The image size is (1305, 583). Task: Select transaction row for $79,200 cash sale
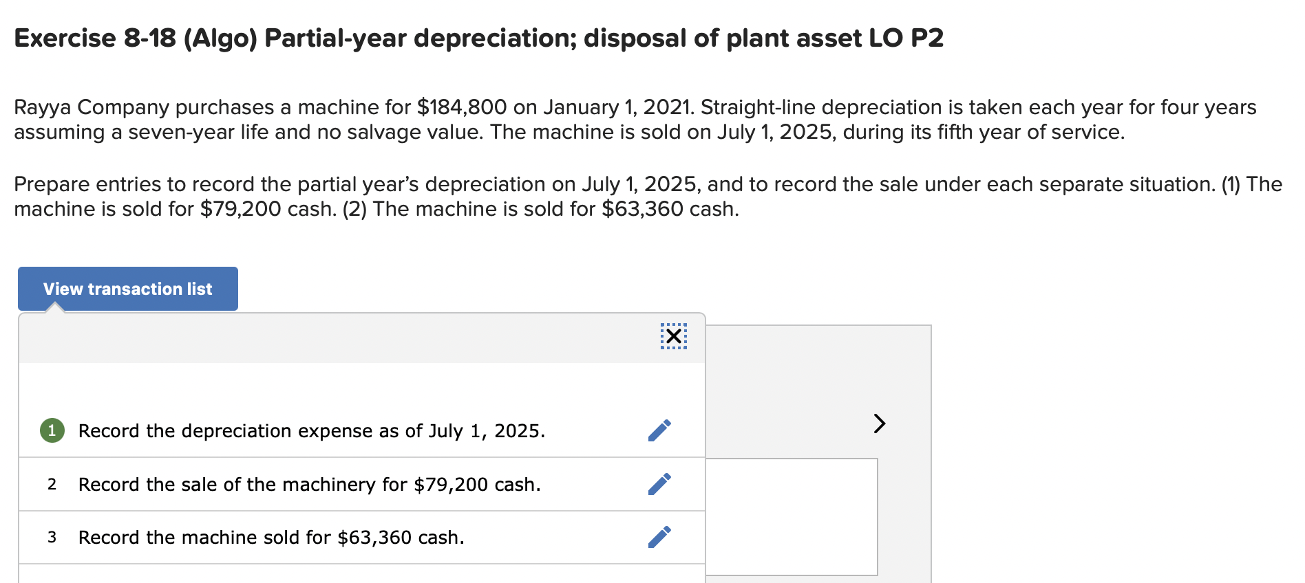(x=310, y=485)
